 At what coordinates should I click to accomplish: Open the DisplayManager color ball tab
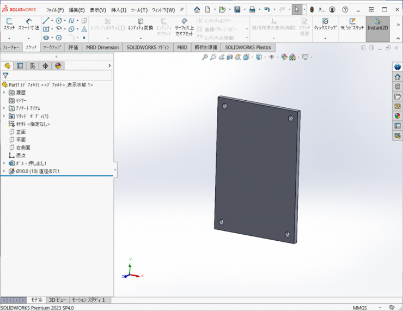pyautogui.click(x=58, y=66)
